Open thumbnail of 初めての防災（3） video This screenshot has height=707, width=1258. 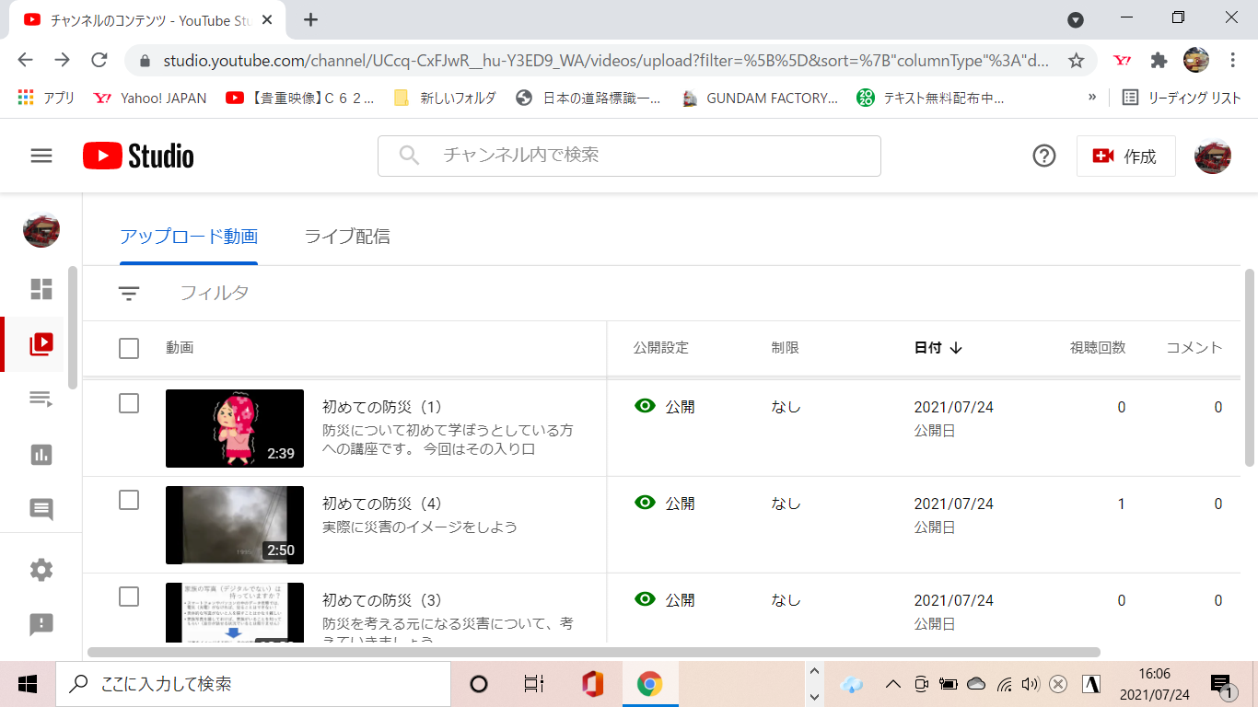(x=235, y=612)
